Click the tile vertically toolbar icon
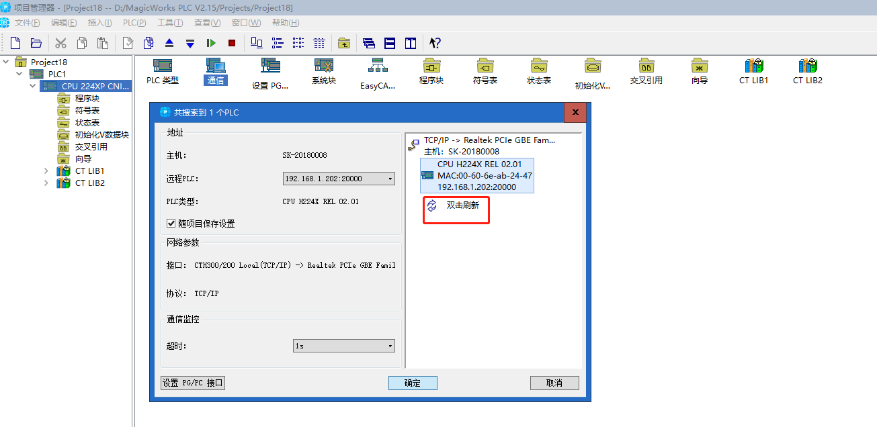The height and width of the screenshot is (427, 877). point(411,43)
